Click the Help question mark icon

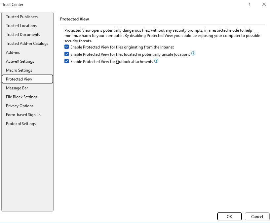pyautogui.click(x=249, y=5)
